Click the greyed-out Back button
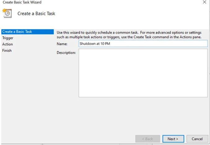210x145 pixels. 148,139
